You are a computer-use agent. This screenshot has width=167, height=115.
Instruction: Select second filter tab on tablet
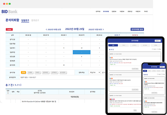tap(124, 45)
